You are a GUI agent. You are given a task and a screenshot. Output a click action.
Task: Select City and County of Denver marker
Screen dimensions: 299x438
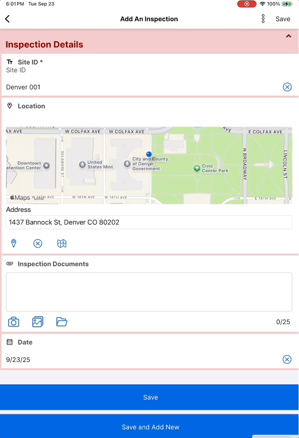tap(127, 164)
